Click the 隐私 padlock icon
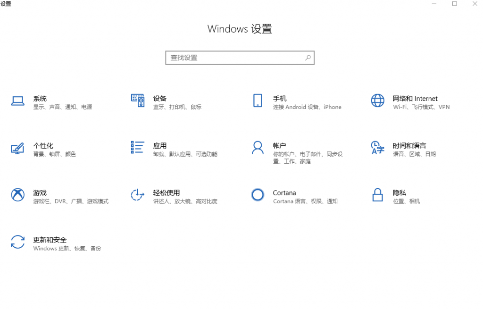The image size is (483, 309). (378, 195)
